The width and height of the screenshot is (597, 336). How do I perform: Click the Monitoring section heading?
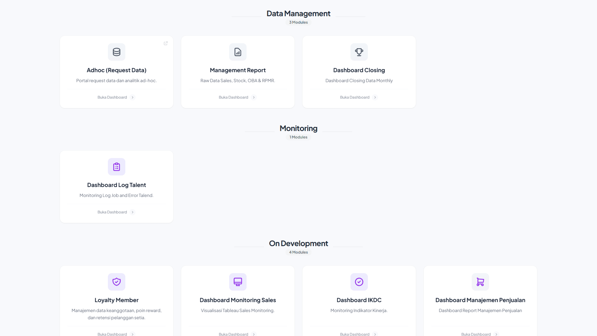click(x=298, y=128)
